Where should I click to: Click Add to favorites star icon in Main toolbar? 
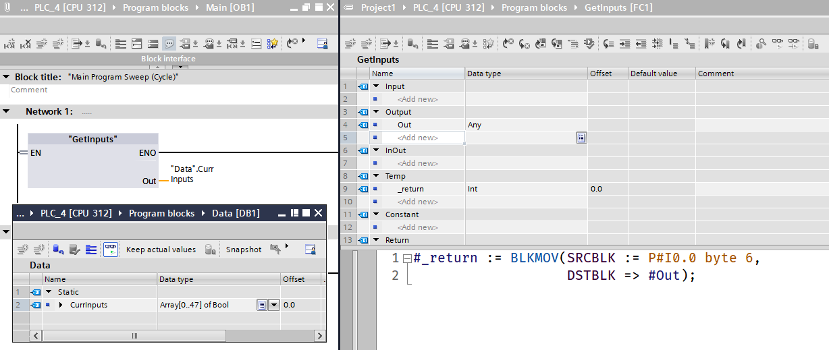pos(272,44)
